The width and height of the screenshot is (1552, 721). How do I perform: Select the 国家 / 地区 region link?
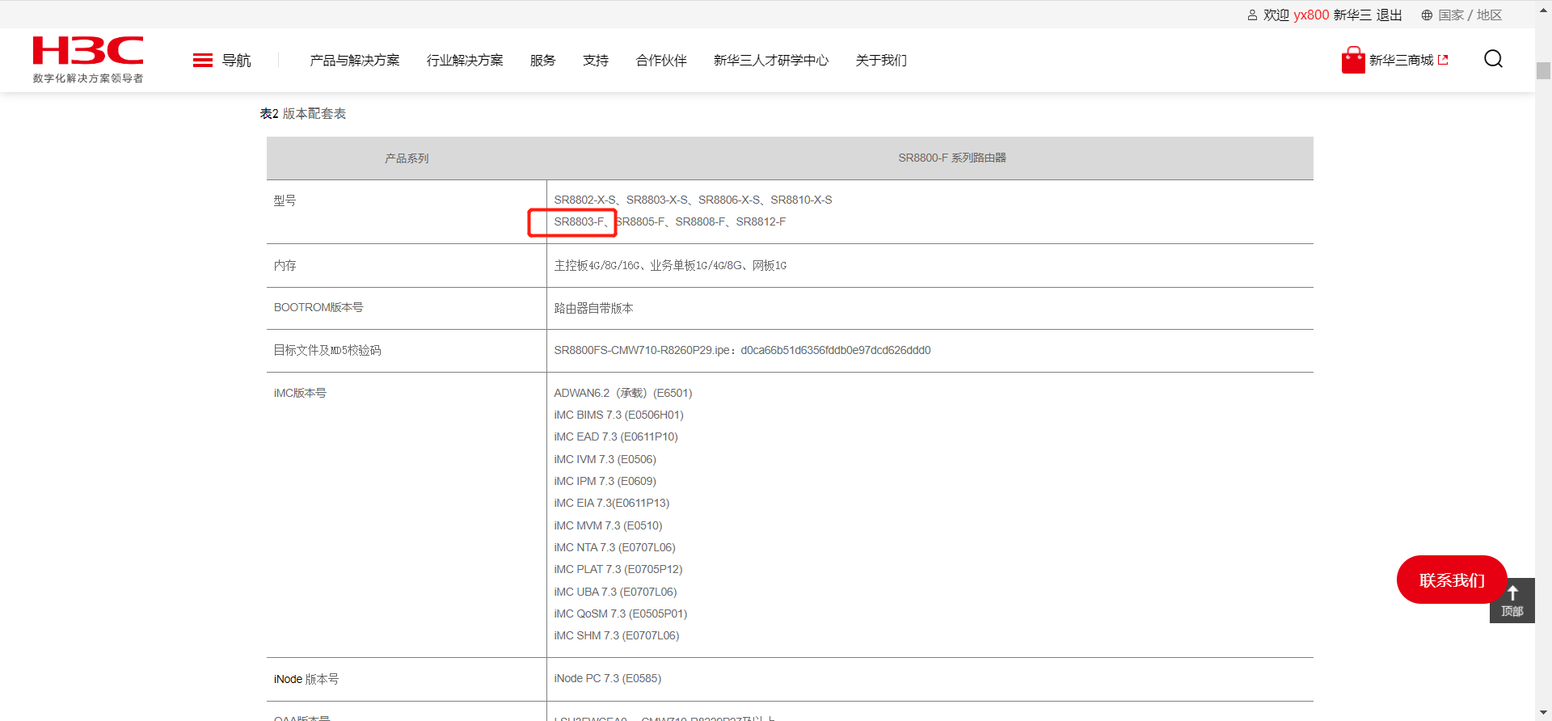(1470, 15)
